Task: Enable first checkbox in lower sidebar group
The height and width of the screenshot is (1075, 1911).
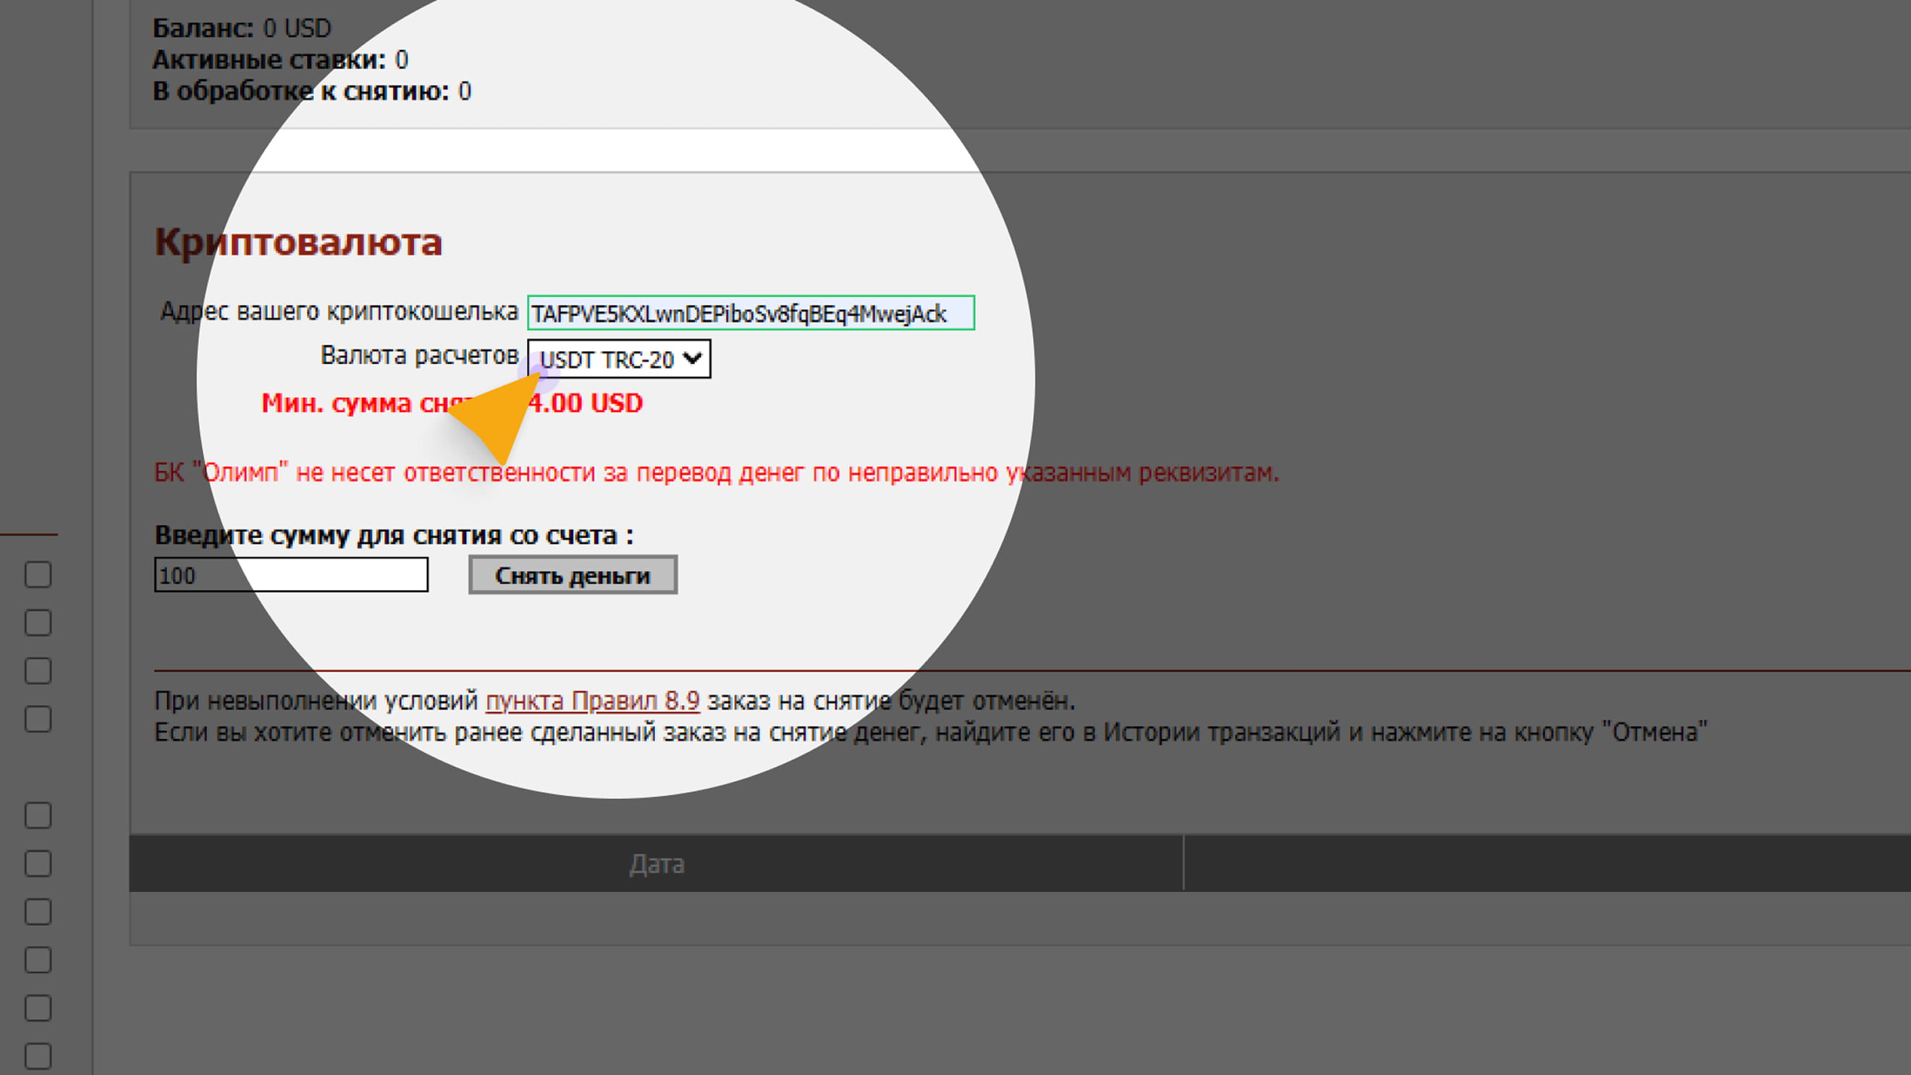Action: tap(38, 815)
